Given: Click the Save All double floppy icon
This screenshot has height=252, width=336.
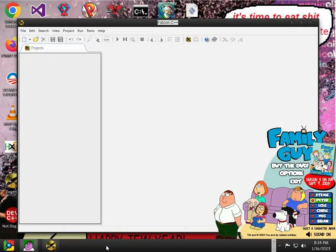Looking at the screenshot, I should (x=60, y=39).
